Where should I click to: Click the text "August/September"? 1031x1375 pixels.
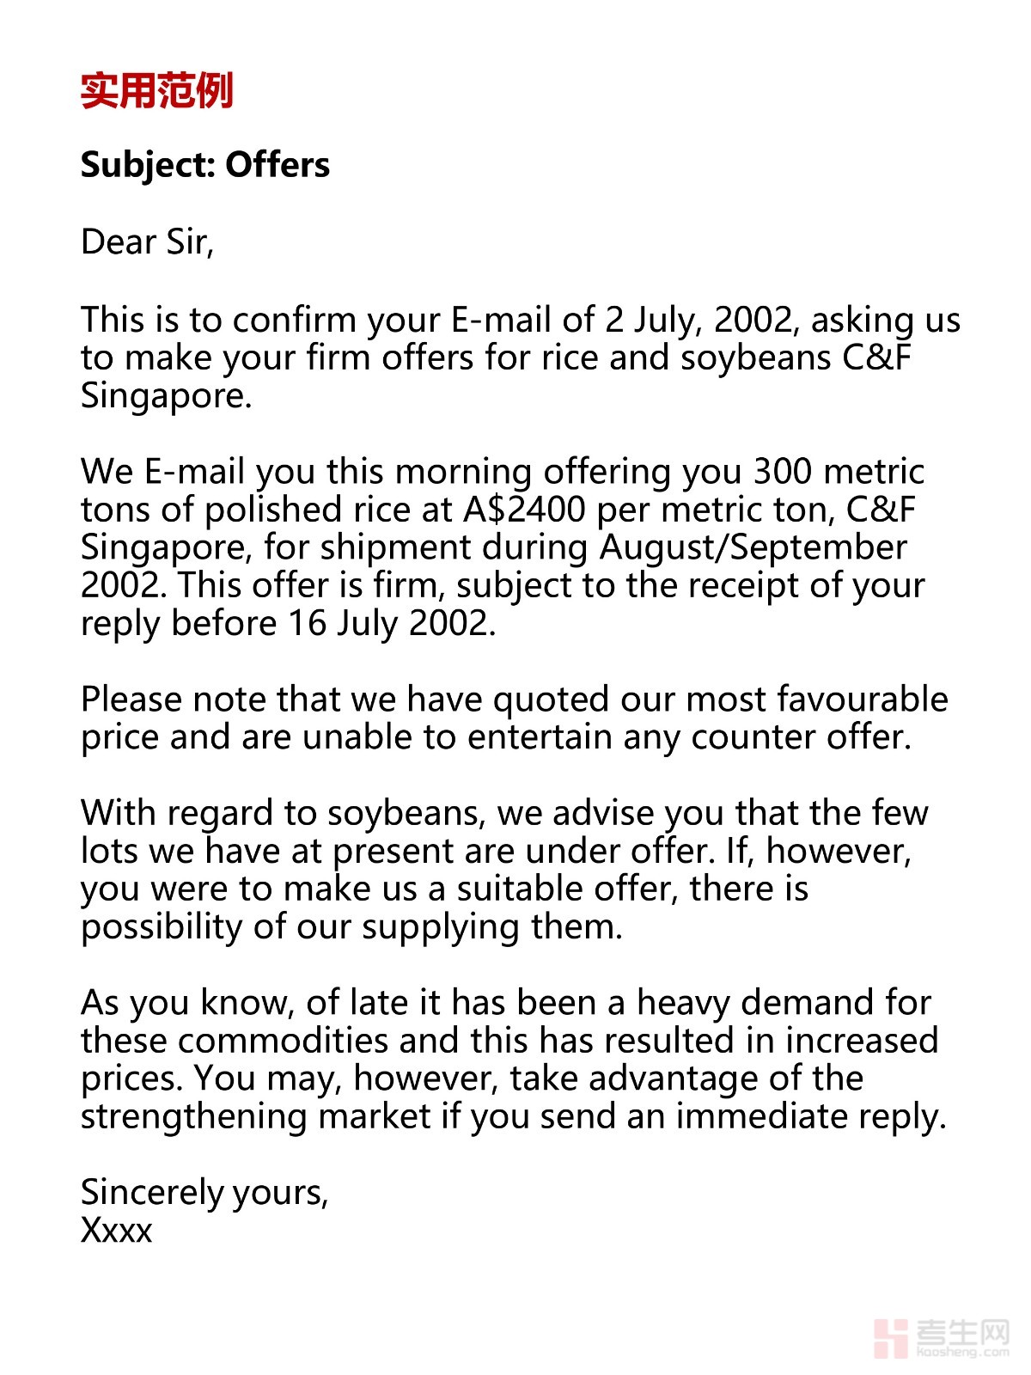[x=753, y=547]
